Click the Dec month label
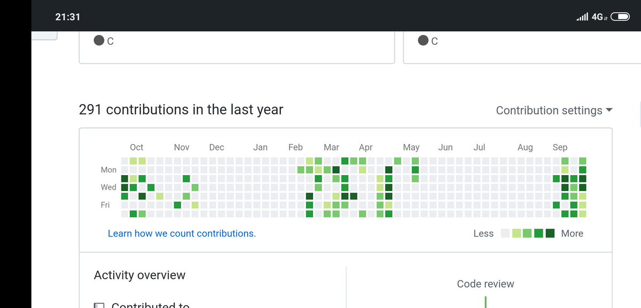 point(216,147)
